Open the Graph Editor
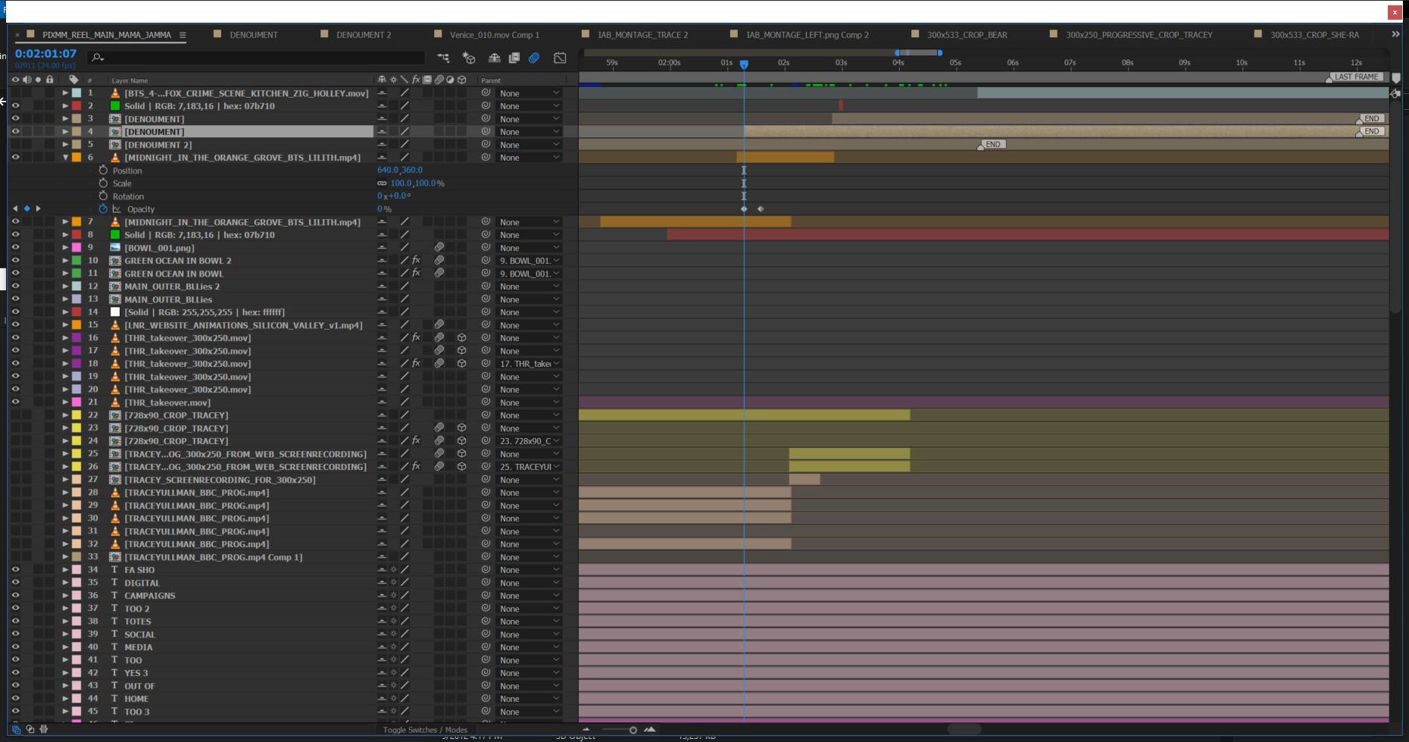Viewport: 1409px width, 742px height. click(560, 58)
